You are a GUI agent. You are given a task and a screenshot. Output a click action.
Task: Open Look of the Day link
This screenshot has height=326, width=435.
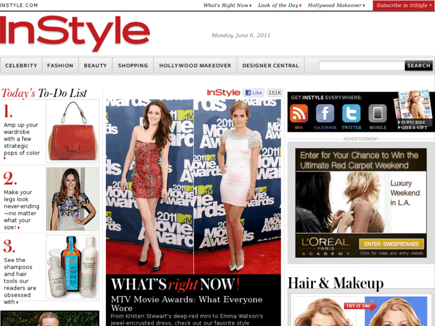pyautogui.click(x=279, y=5)
